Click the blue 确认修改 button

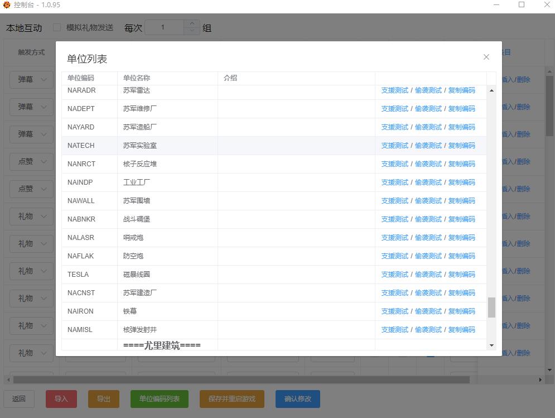297,399
